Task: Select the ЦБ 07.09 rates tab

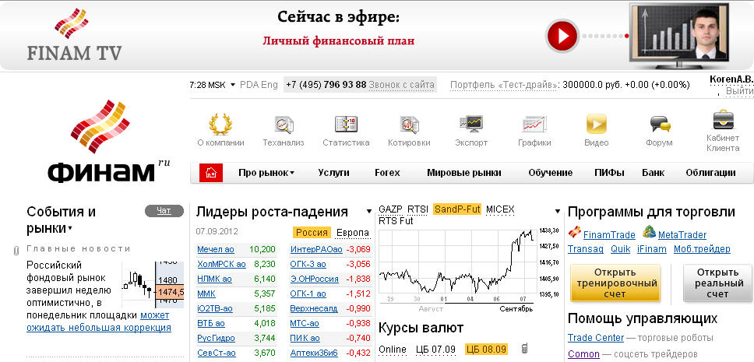Action: pyautogui.click(x=435, y=349)
